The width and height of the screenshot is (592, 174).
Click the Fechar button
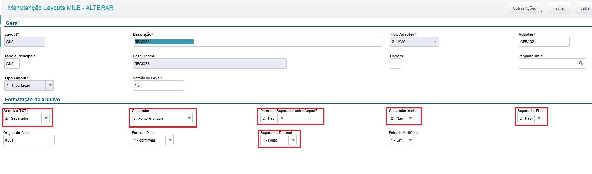[x=559, y=8]
